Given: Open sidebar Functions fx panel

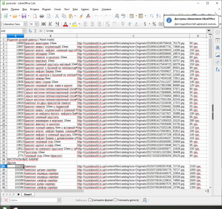Looking at the screenshot, I should pyautogui.click(x=218, y=69).
